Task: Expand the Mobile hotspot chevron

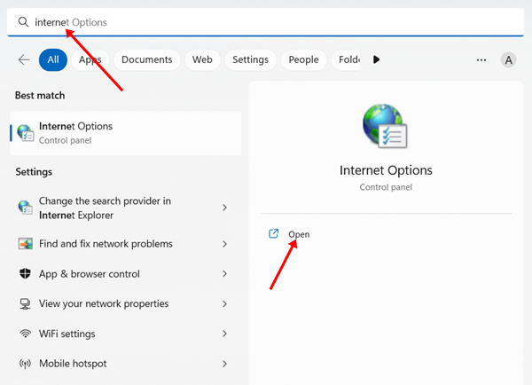Action: pos(224,364)
